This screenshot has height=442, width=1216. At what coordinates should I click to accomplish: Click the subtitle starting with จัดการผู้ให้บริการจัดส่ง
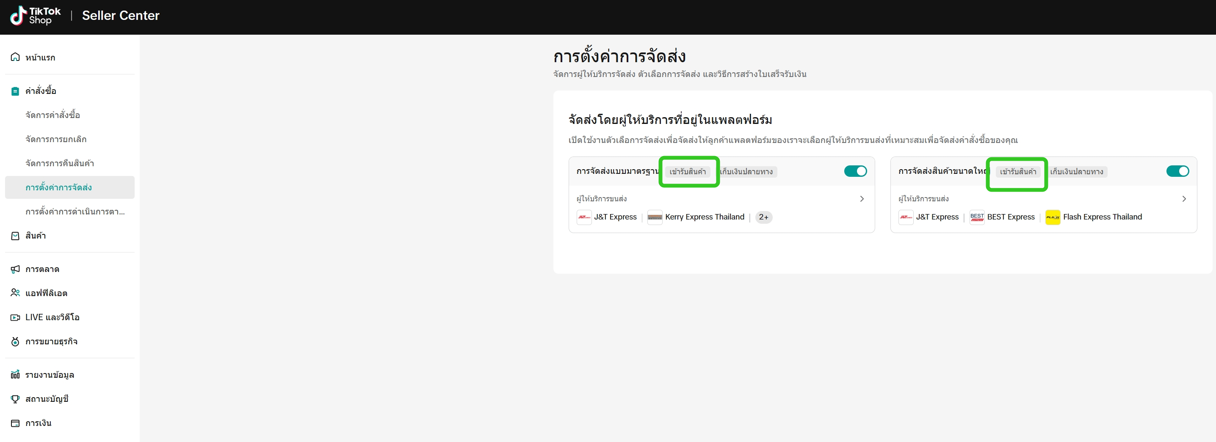point(680,74)
